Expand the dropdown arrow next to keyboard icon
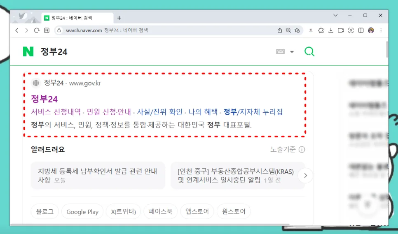Image resolution: width=398 pixels, height=234 pixels. (292, 52)
